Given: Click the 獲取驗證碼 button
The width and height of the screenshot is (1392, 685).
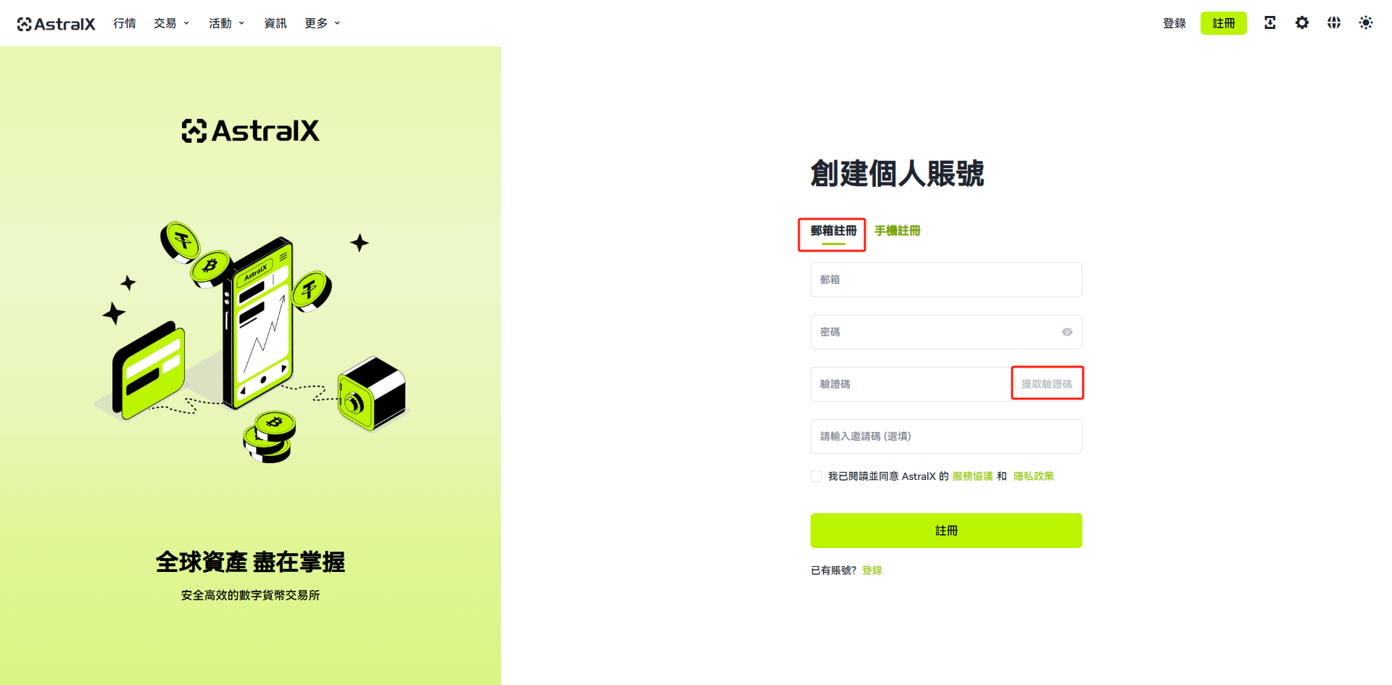Looking at the screenshot, I should click(1047, 384).
